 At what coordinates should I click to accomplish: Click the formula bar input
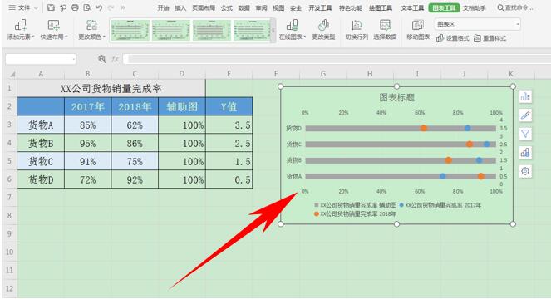click(337, 59)
